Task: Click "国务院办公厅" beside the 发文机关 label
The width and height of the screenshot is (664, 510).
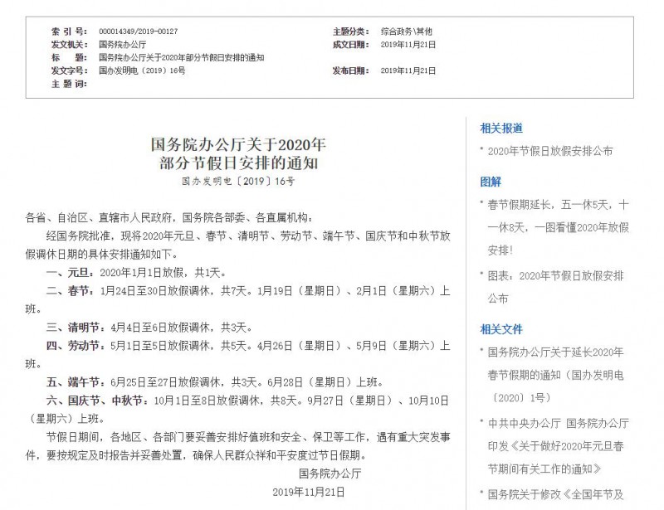Action: 122,45
